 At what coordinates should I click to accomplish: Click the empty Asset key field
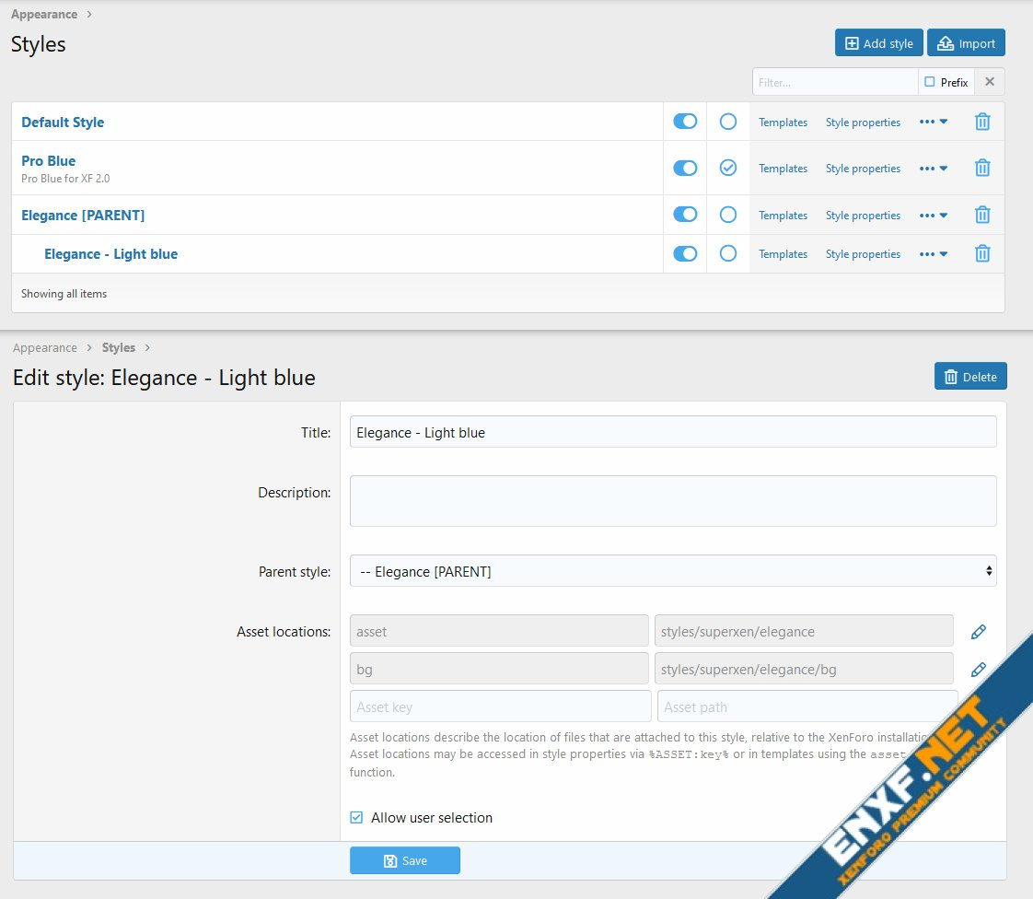[x=500, y=706]
